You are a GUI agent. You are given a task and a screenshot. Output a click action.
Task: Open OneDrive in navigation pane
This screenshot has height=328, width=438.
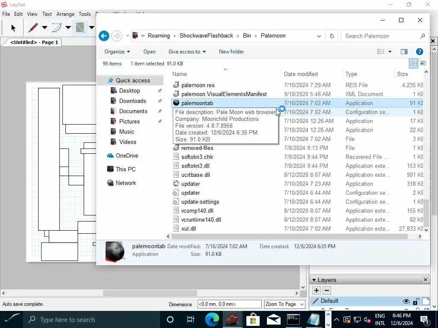pyautogui.click(x=127, y=155)
